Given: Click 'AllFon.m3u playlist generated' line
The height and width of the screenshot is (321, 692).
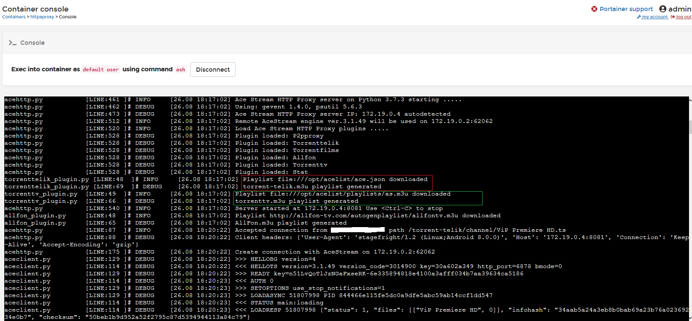Looking at the screenshot, I should 291,223.
